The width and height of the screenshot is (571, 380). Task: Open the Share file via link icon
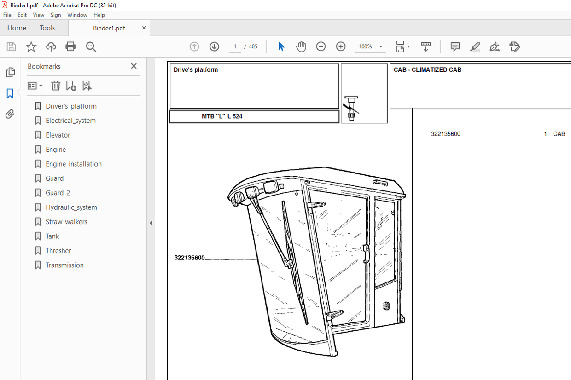(51, 46)
